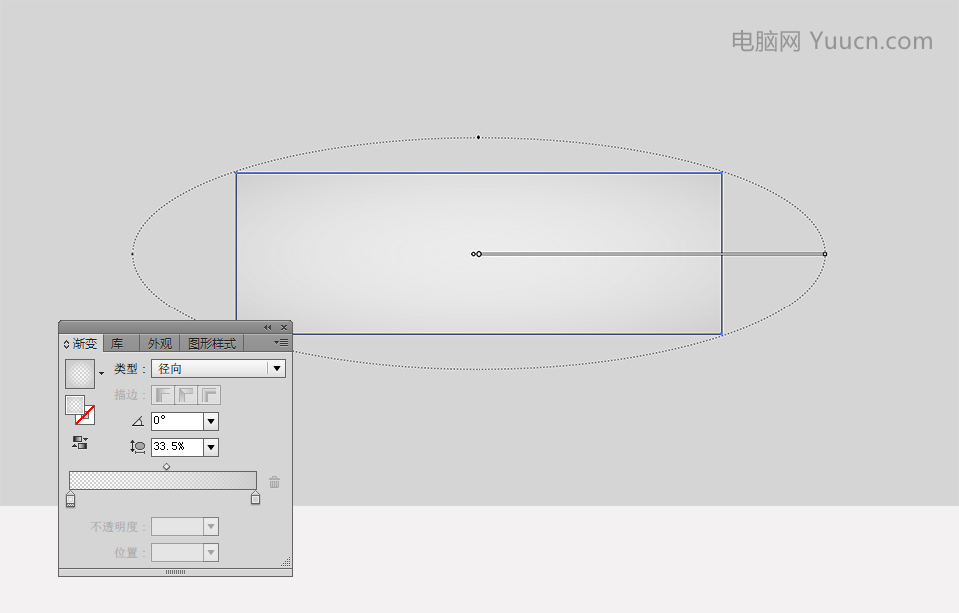Switch to the 外观 tab
This screenshot has width=959, height=613.
click(159, 344)
